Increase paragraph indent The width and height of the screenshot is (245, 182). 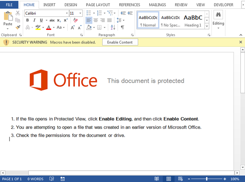[x=130, y=13]
